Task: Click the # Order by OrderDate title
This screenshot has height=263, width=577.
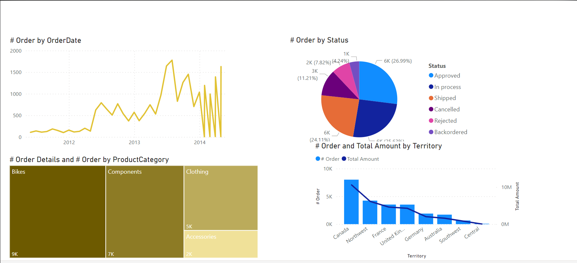Action: pyautogui.click(x=46, y=41)
